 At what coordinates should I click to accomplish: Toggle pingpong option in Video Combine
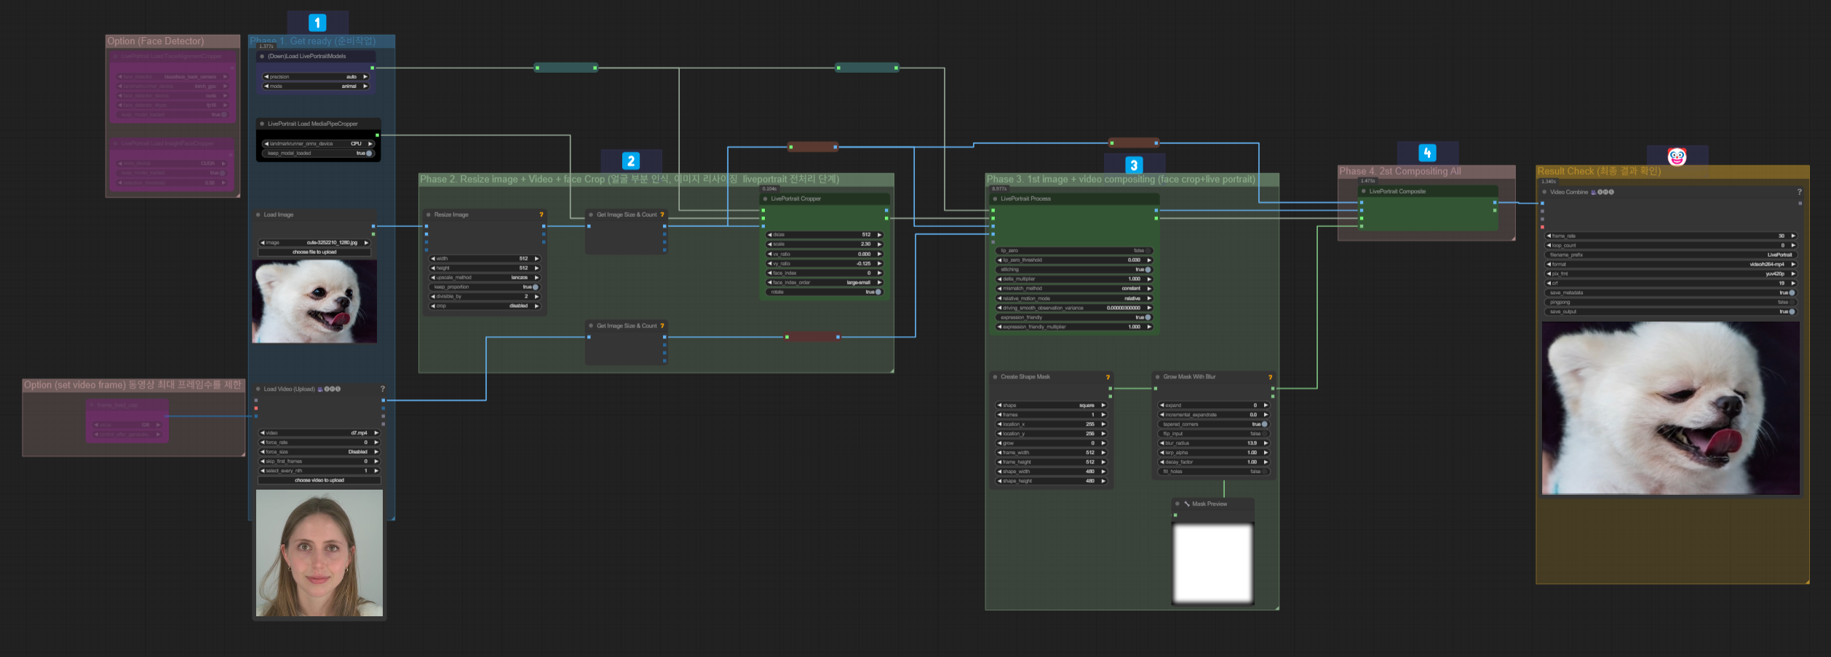pyautogui.click(x=1791, y=302)
